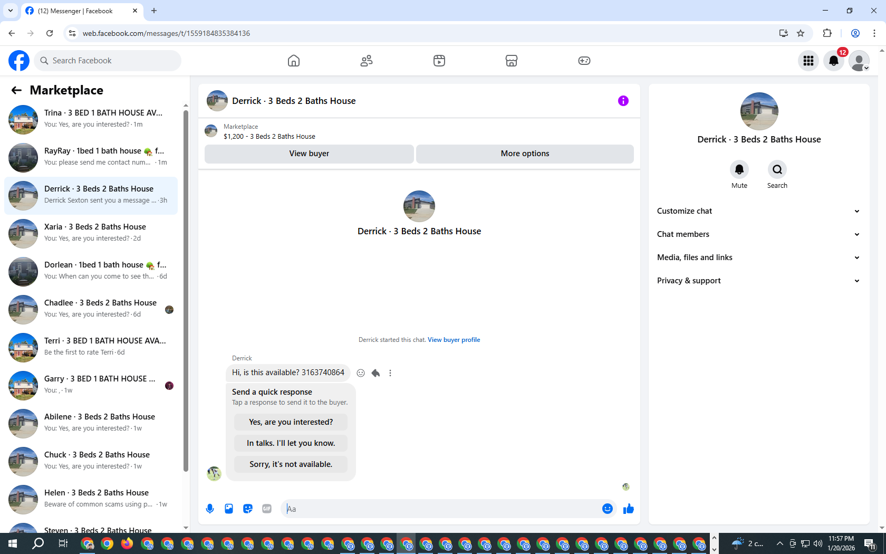Viewport: 886px width, 554px height.
Task: Open Chrome three-dot menu
Action: [x=874, y=33]
